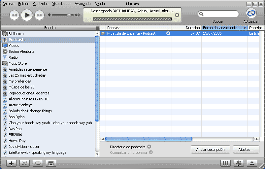Open Das Pop playlist
This screenshot has height=169, width=265.
(x=48, y=129)
